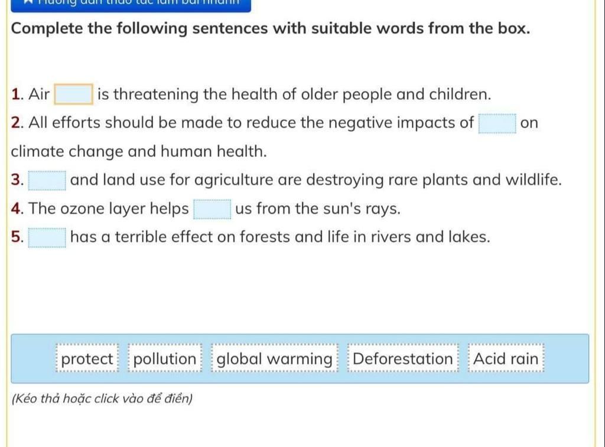
Task: Select the blank in sentence 2 before "on"
Action: [497, 123]
